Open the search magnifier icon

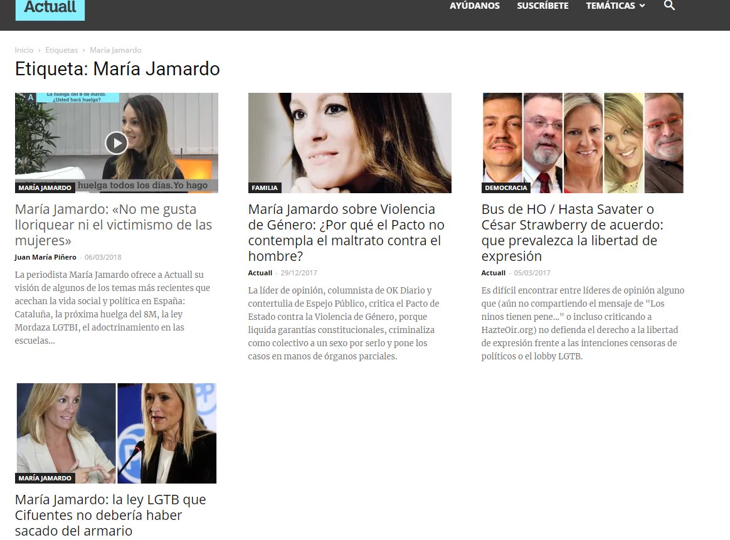(669, 6)
